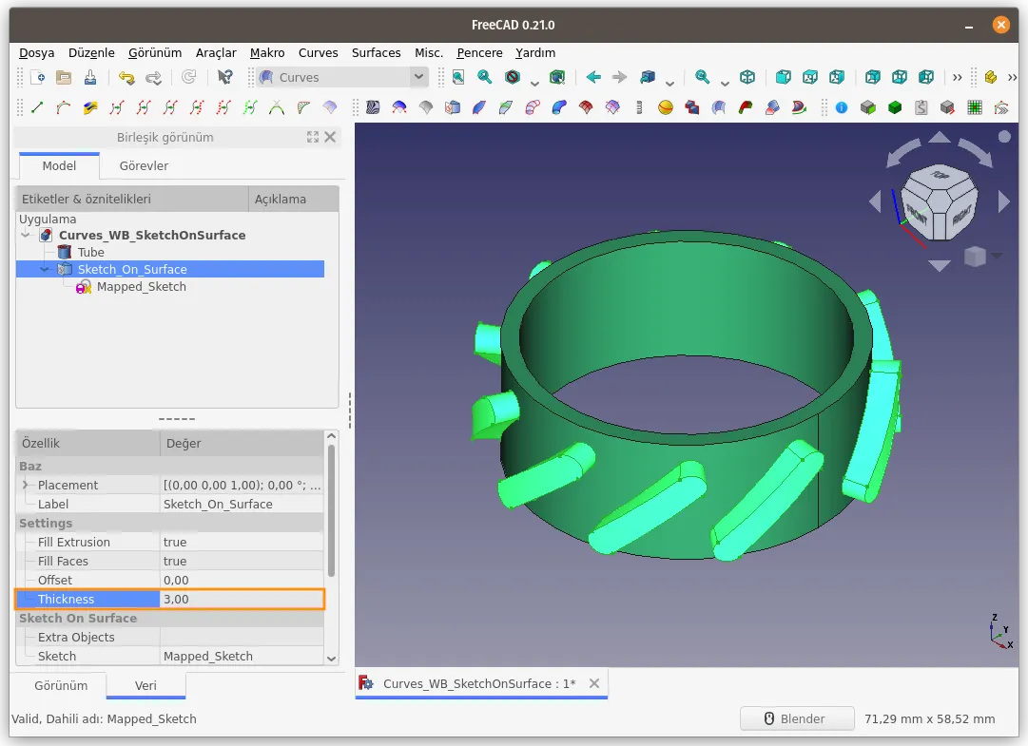Select the Line tool in Curves toolbar
The image size is (1028, 746).
click(x=37, y=107)
